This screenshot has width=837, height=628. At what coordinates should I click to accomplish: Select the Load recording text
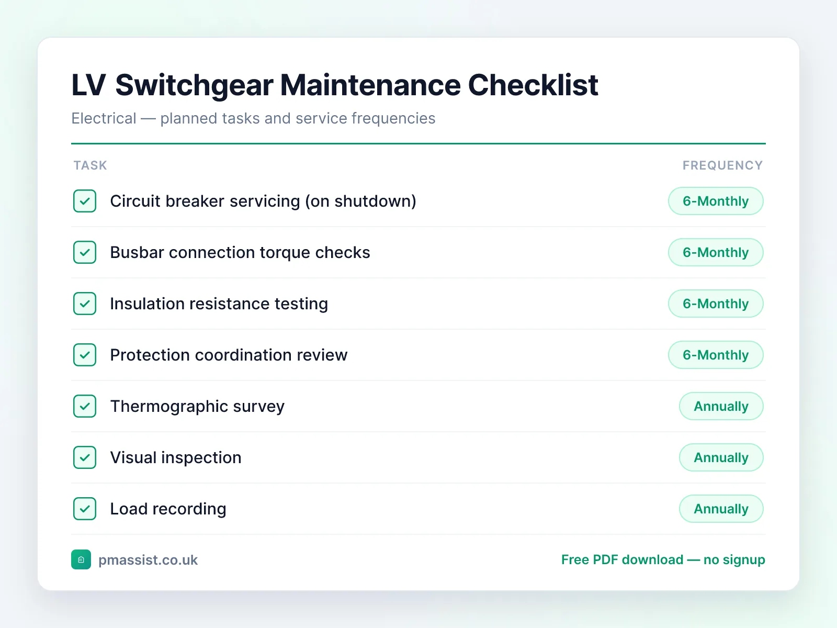[x=168, y=509]
